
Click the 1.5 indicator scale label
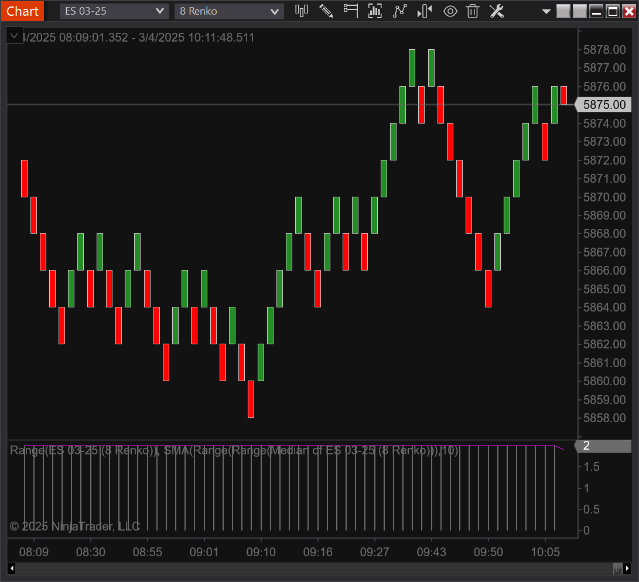[x=592, y=467]
